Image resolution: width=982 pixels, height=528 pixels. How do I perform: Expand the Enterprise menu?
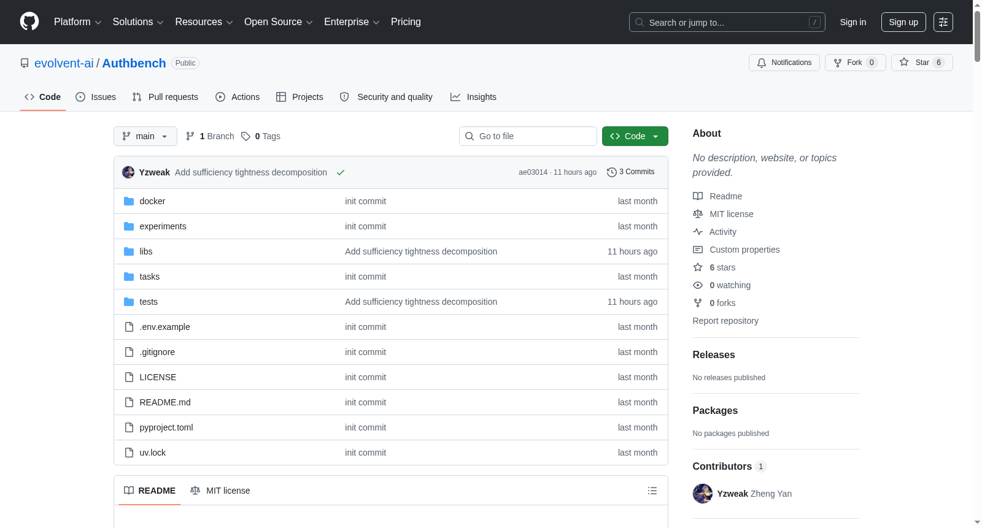coord(352,22)
